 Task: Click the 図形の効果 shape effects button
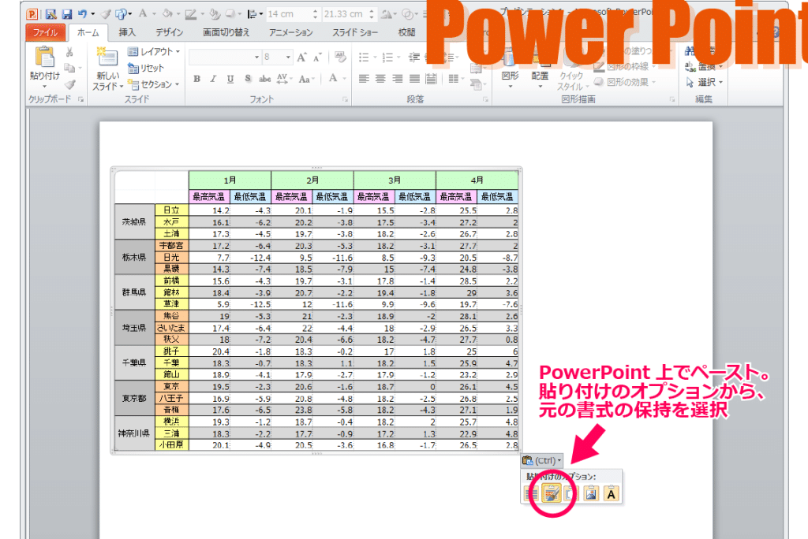(x=625, y=82)
